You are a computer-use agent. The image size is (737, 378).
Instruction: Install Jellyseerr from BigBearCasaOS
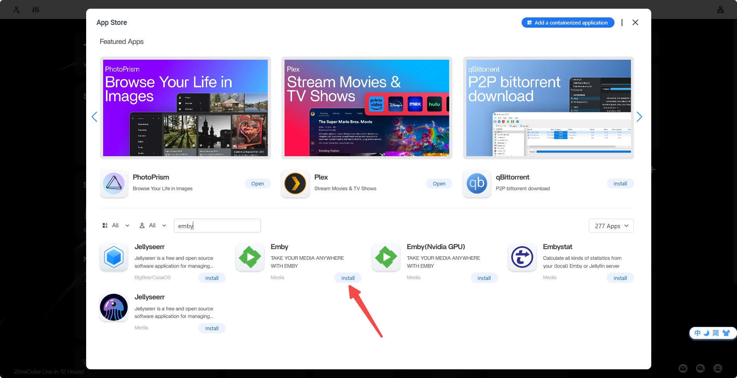point(212,278)
